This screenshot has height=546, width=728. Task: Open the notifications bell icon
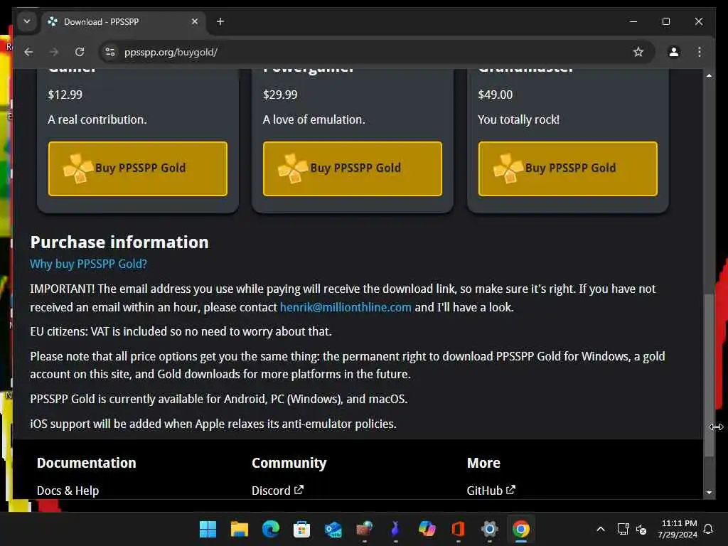point(709,529)
